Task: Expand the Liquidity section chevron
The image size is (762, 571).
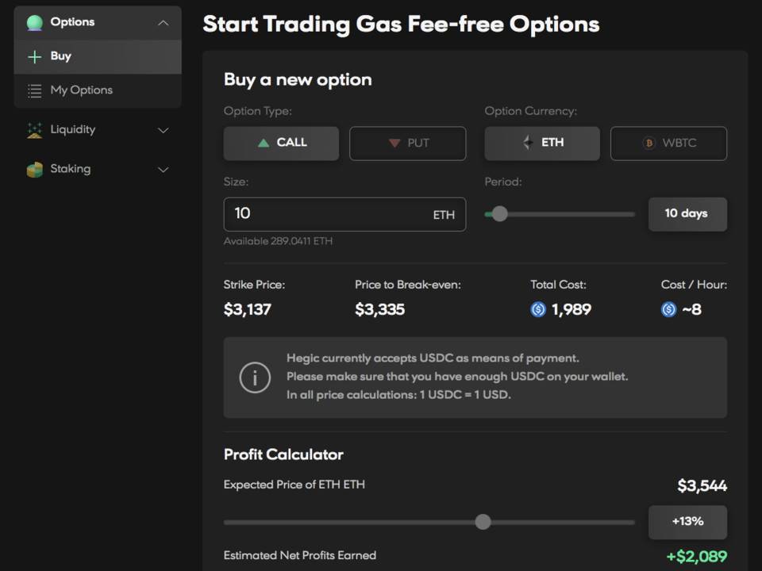Action: tap(164, 130)
